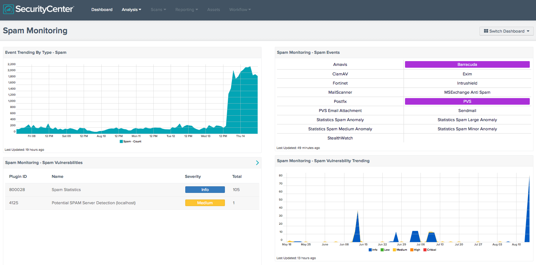Select the ClamAV event cell
Image resolution: width=536 pixels, height=265 pixels.
click(x=340, y=74)
